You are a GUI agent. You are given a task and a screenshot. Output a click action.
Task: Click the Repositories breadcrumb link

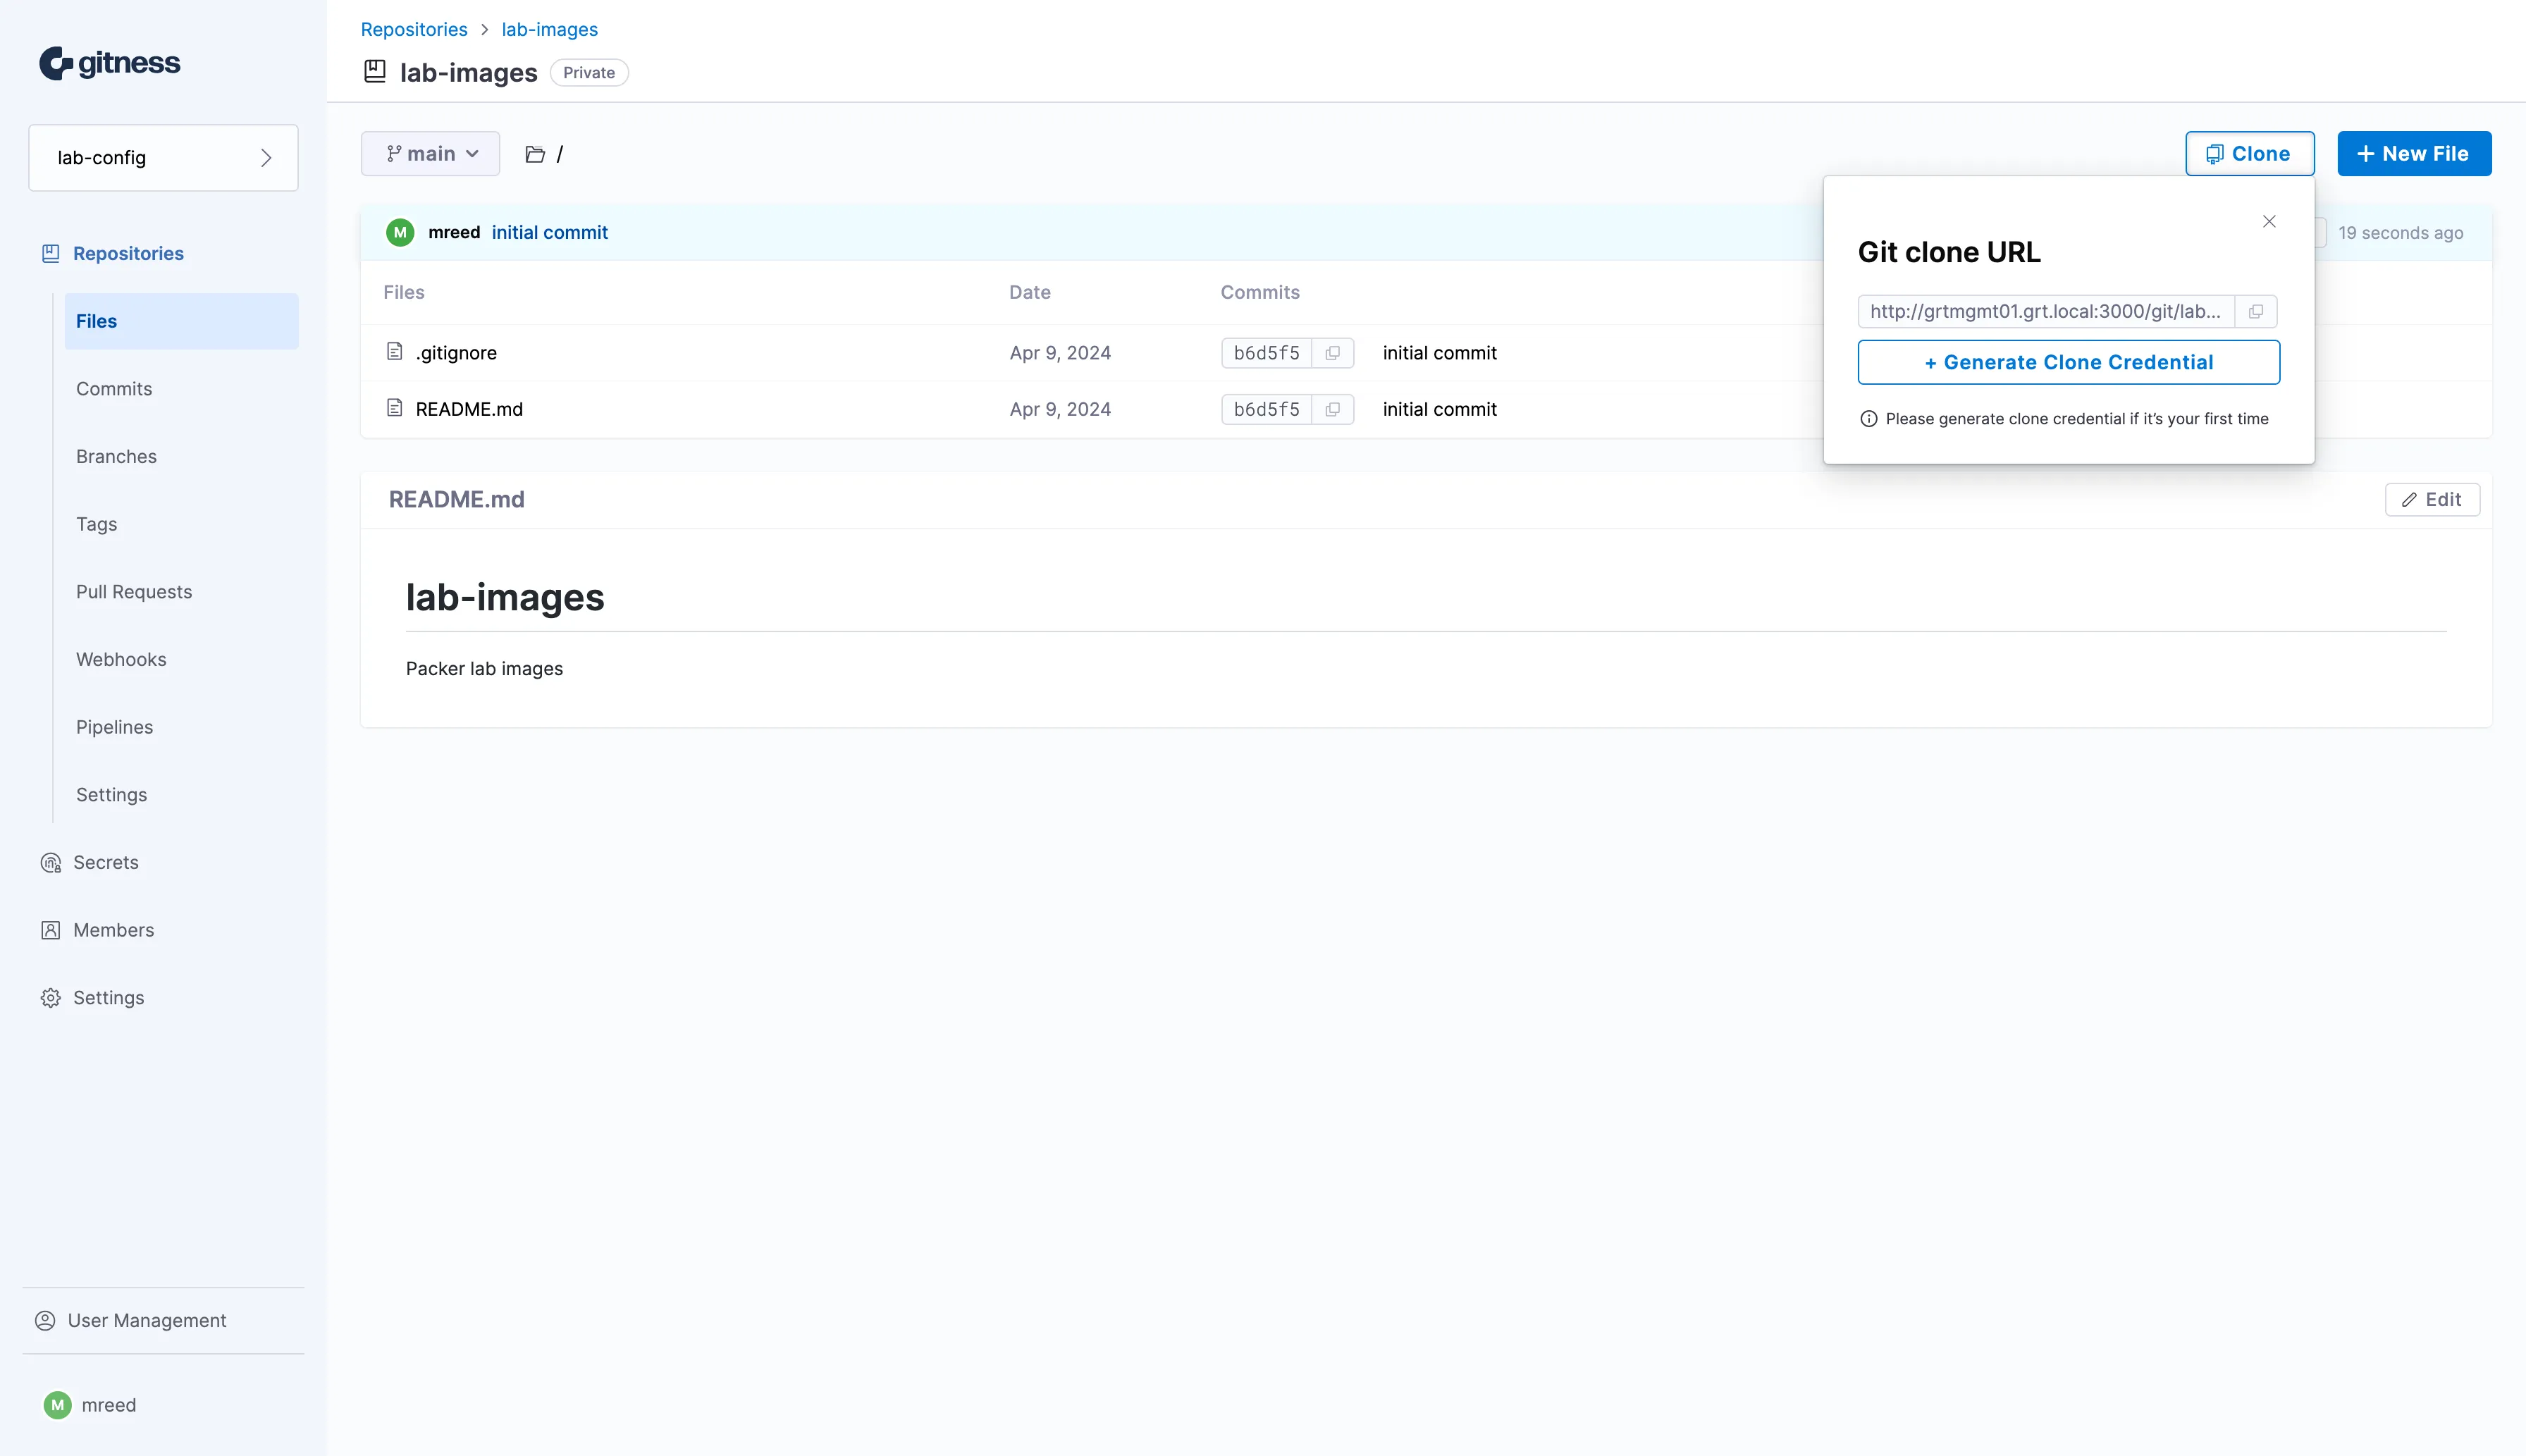[x=414, y=29]
